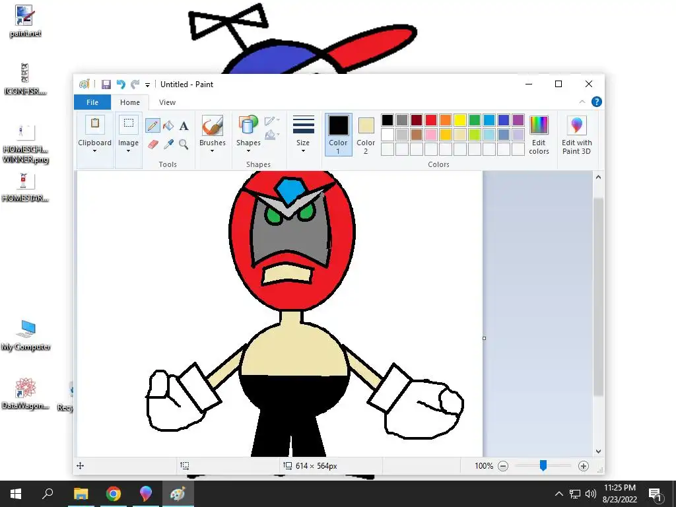
Task: Click the clock showing 11:25 PM
Action: click(620, 488)
